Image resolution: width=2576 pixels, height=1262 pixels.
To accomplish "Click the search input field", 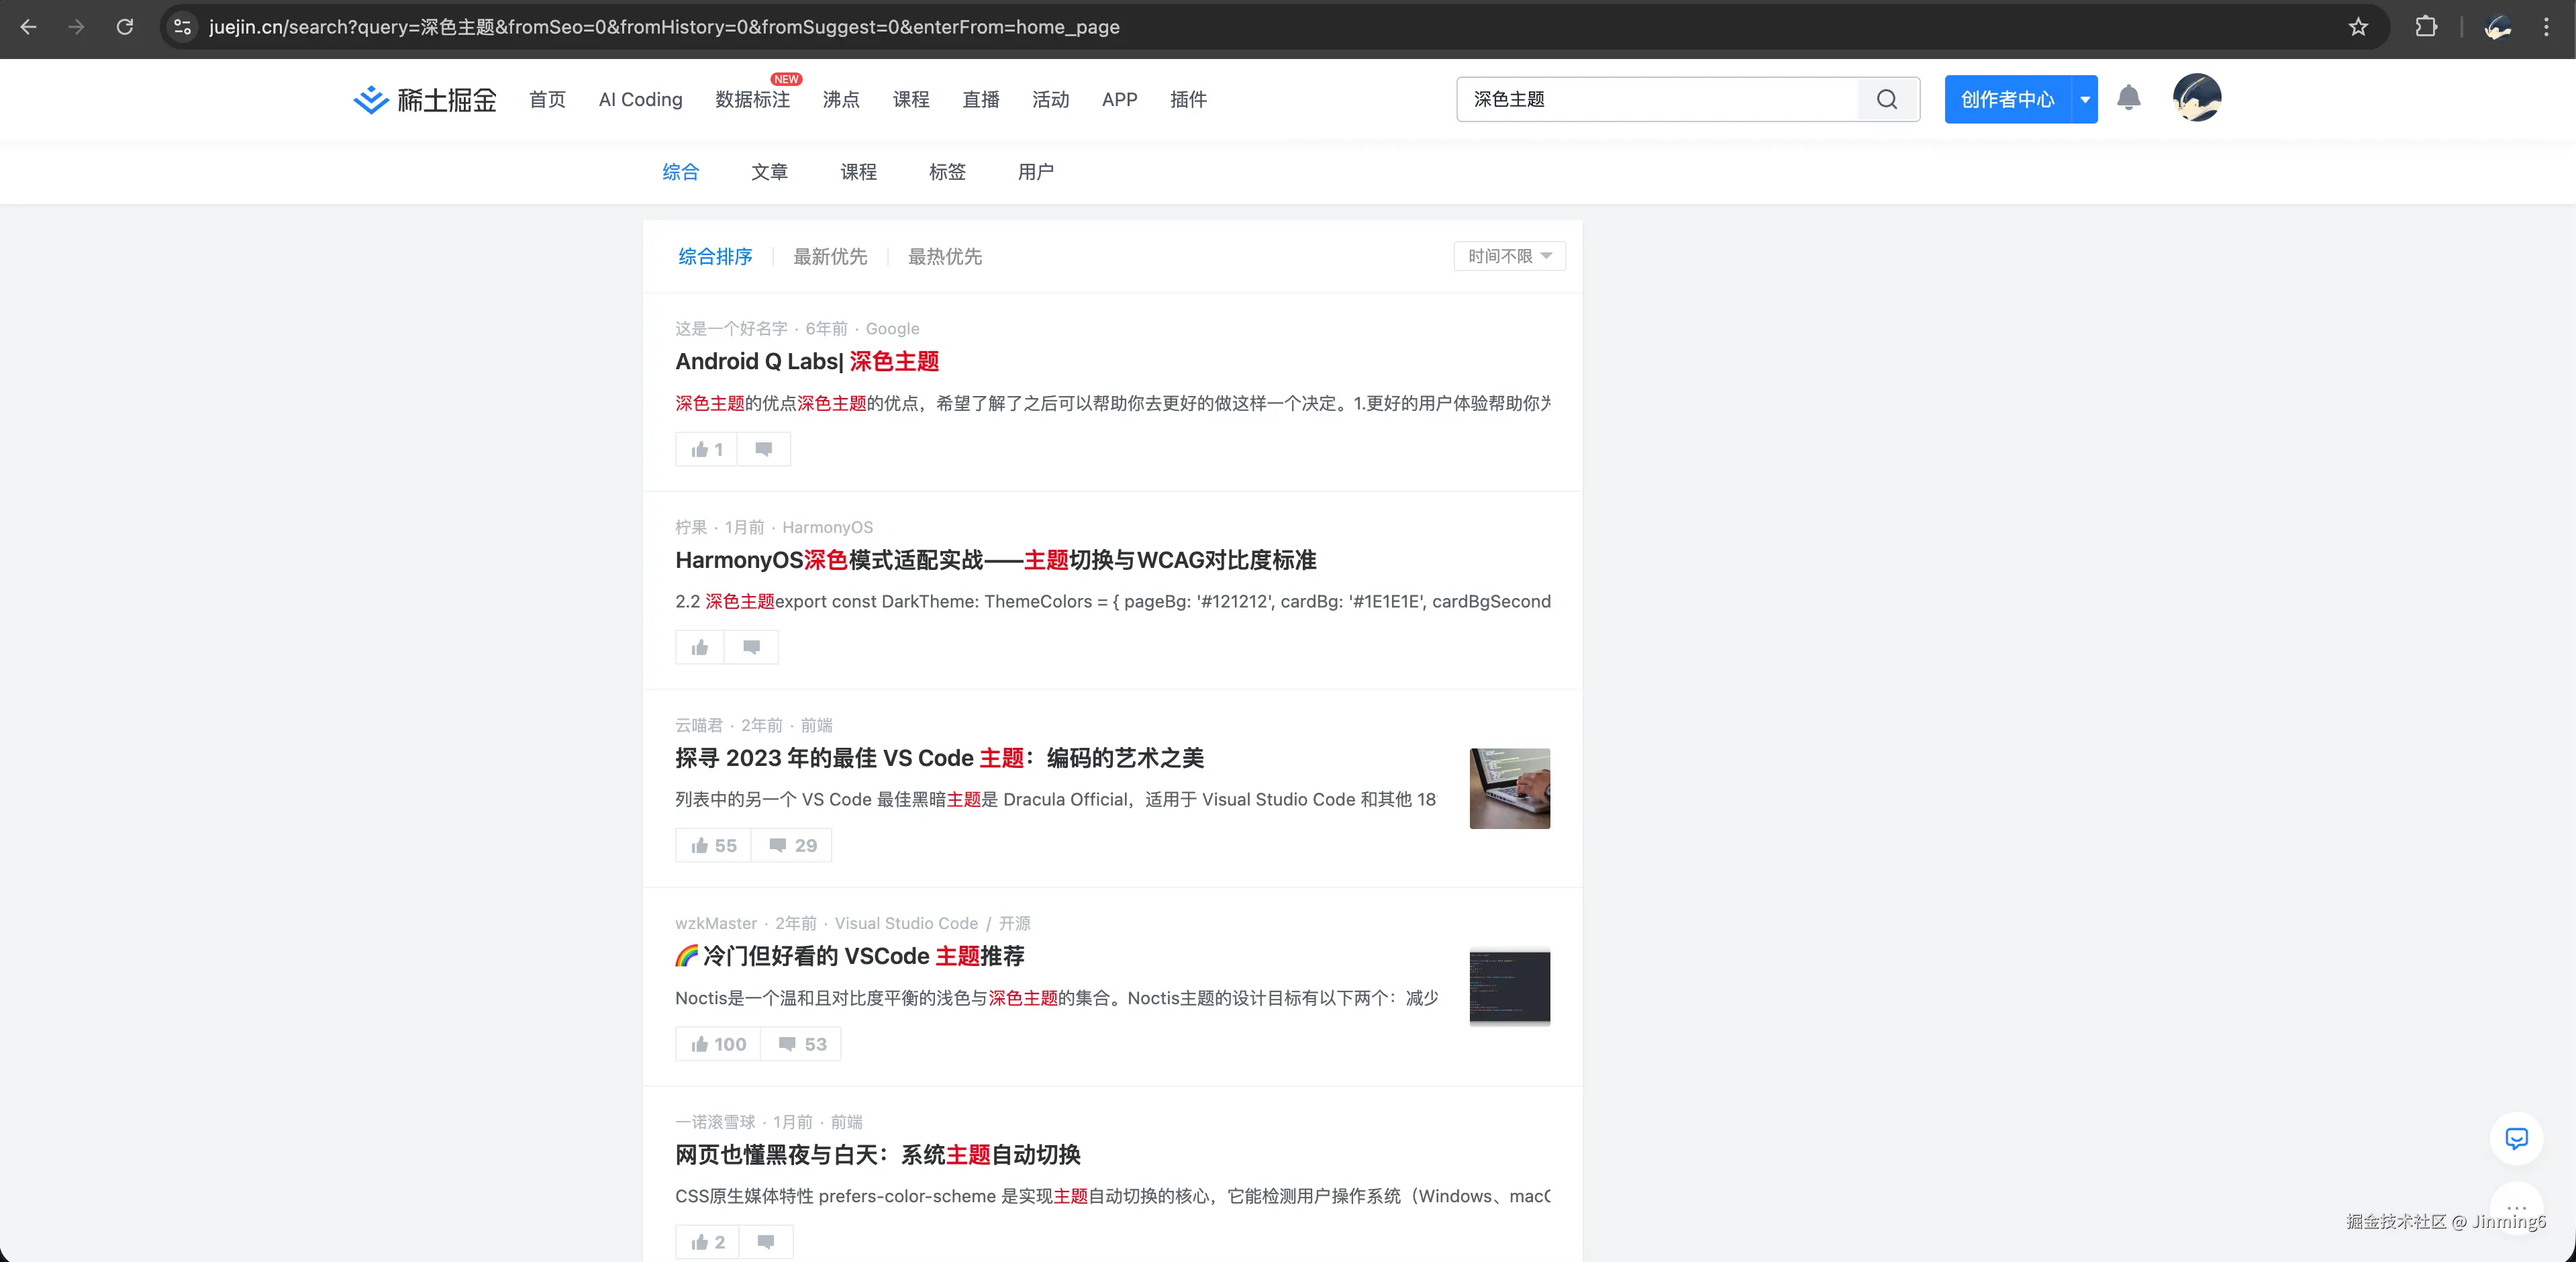I will point(1650,99).
